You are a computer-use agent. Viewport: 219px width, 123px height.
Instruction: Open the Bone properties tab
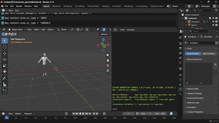180,94
